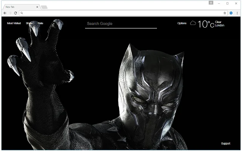This screenshot has height=151, width=242.
Task: Open the Options link
Action: (182, 23)
